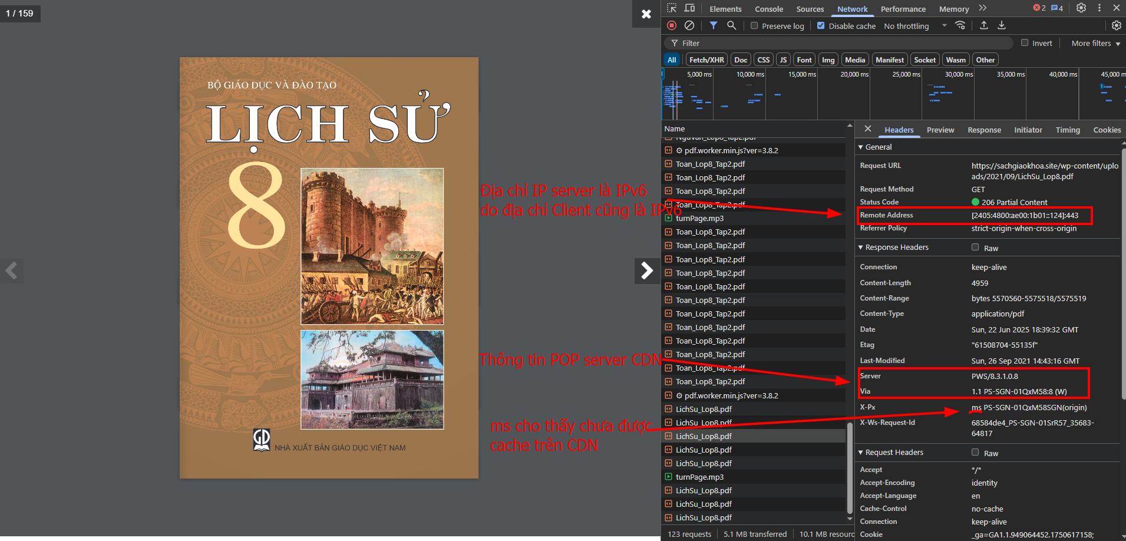Check the Invert filter checkbox
Image resolution: width=1126 pixels, height=541 pixels.
(x=1025, y=43)
